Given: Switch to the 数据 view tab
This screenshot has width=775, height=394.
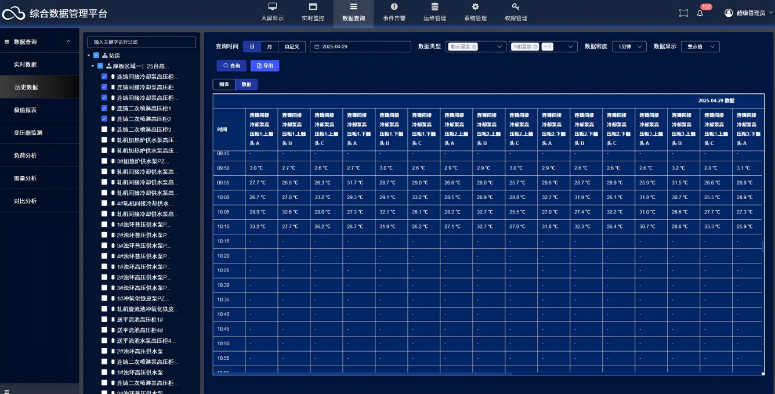Looking at the screenshot, I should [x=247, y=84].
